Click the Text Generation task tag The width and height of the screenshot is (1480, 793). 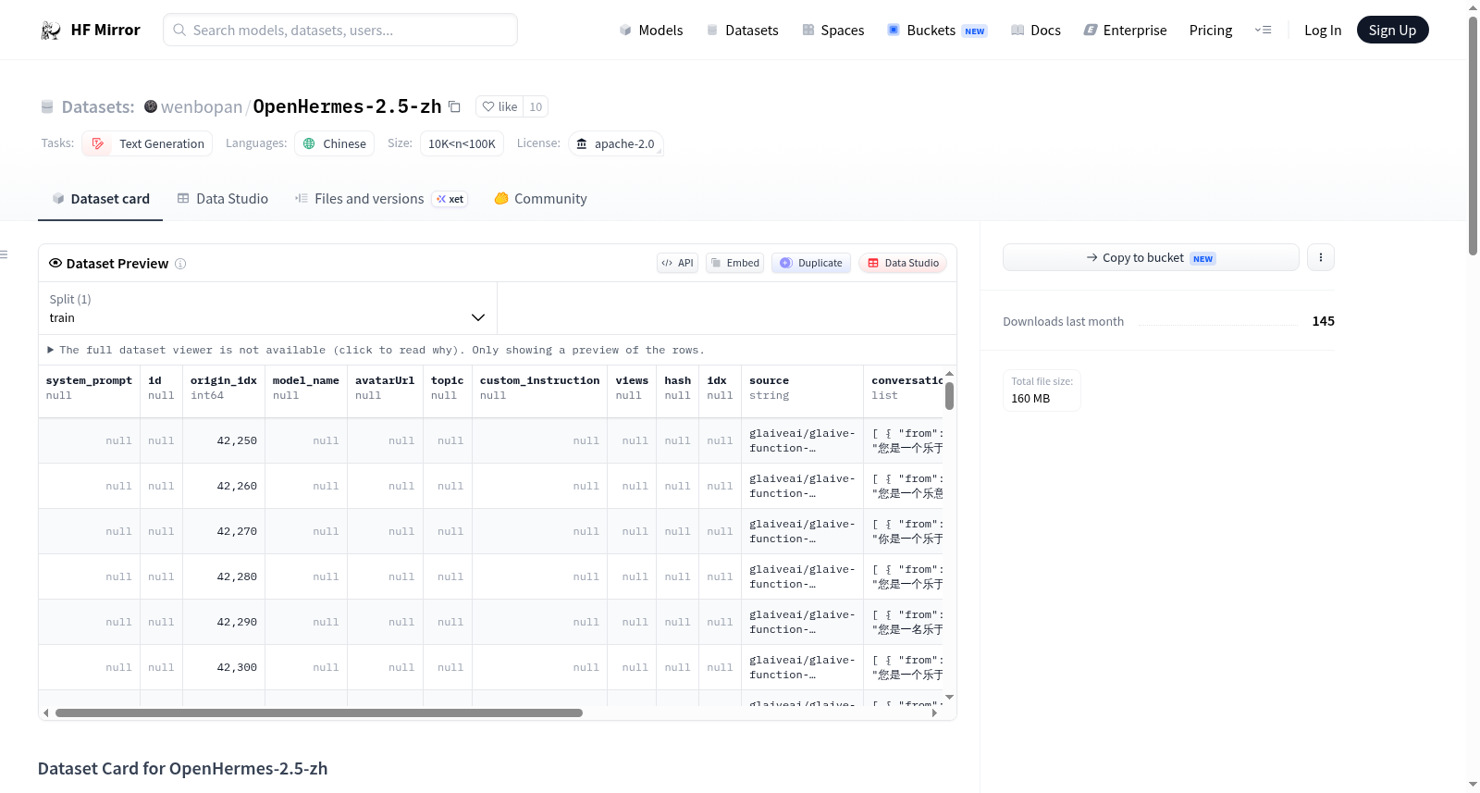[x=147, y=143]
